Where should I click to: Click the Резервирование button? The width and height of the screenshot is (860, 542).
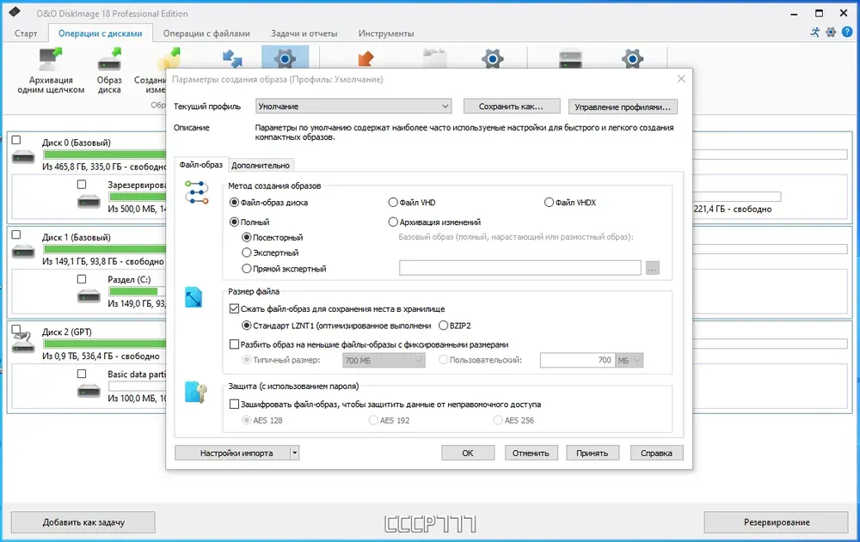click(x=776, y=522)
